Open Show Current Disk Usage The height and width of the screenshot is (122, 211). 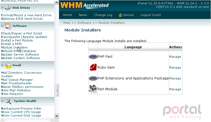pos(21,115)
